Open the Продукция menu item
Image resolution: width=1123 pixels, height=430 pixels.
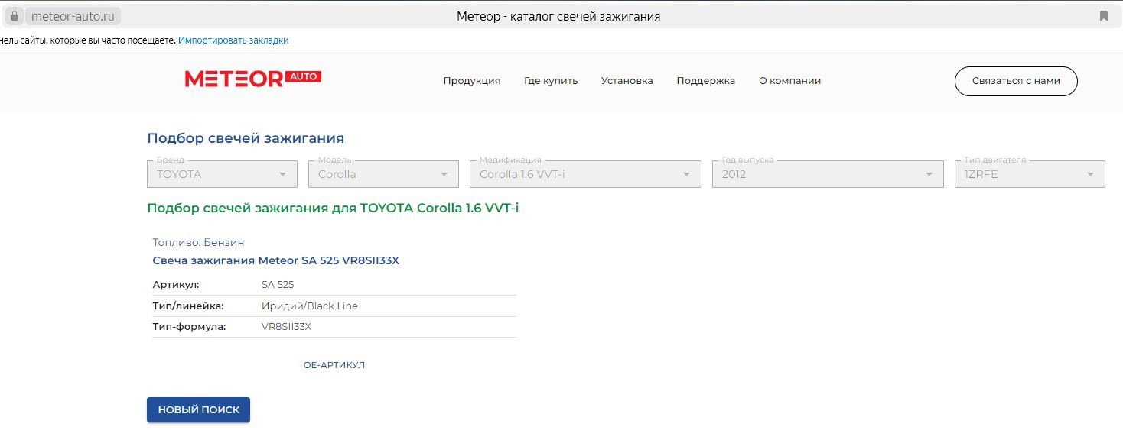[x=472, y=81]
